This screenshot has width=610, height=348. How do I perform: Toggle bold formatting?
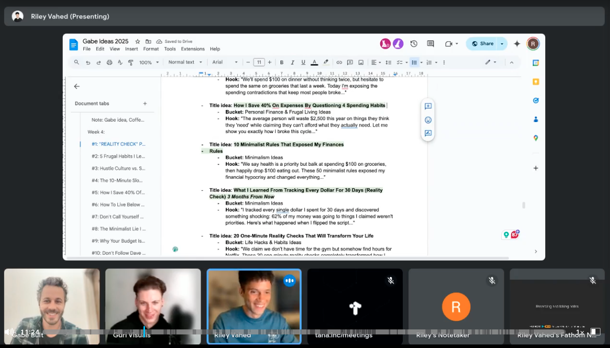click(x=282, y=62)
